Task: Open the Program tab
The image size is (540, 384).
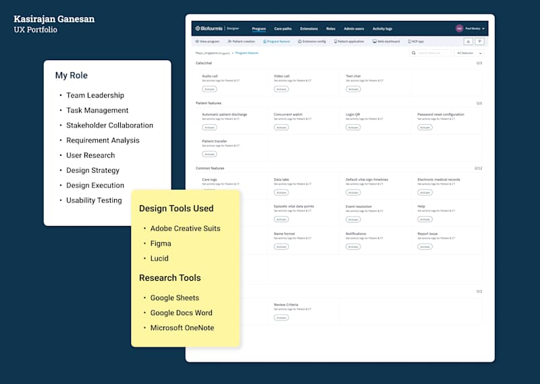Action: tap(259, 28)
